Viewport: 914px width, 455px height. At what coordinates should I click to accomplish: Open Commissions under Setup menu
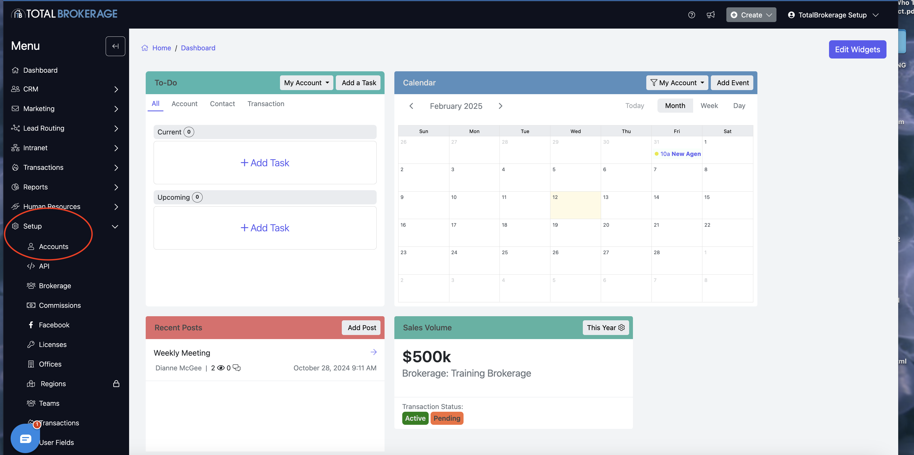coord(60,305)
